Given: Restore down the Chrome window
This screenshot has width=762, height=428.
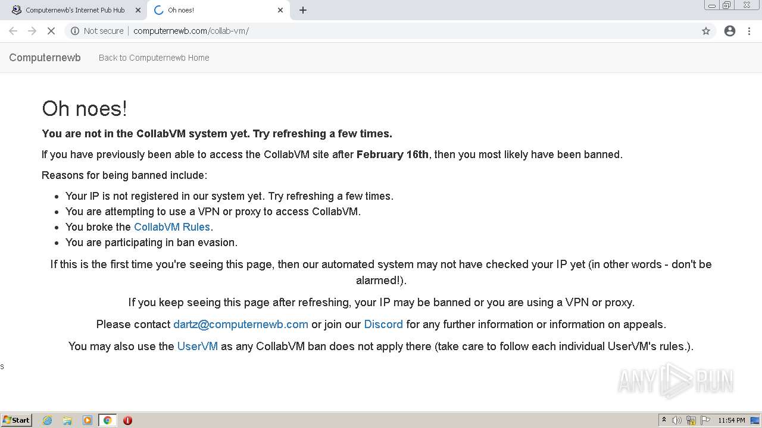Looking at the screenshot, I should (727, 5).
